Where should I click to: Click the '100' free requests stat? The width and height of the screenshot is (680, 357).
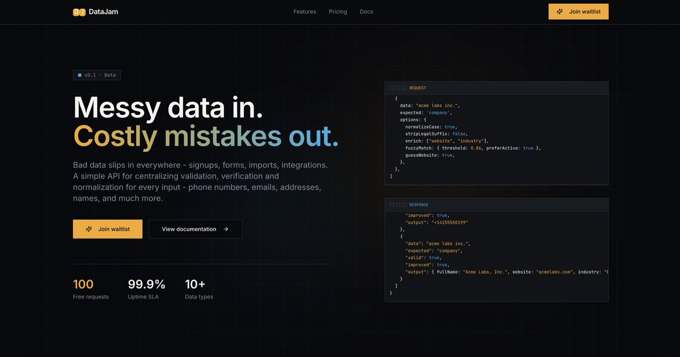point(83,284)
